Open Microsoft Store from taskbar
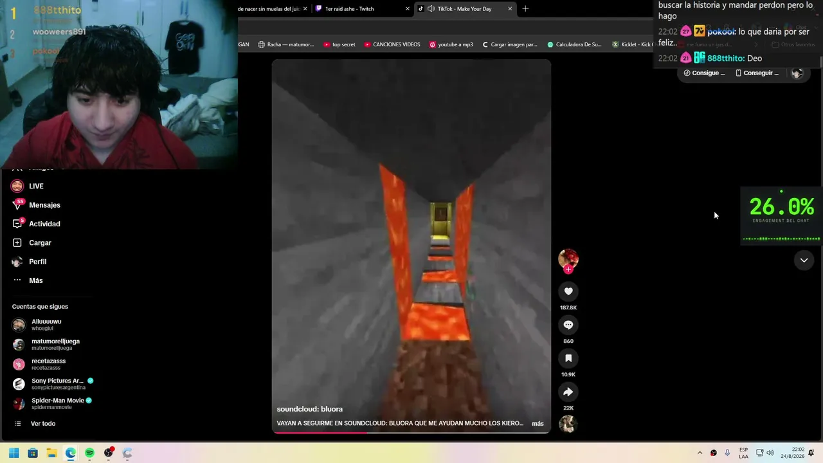This screenshot has height=463, width=823. 33,453
